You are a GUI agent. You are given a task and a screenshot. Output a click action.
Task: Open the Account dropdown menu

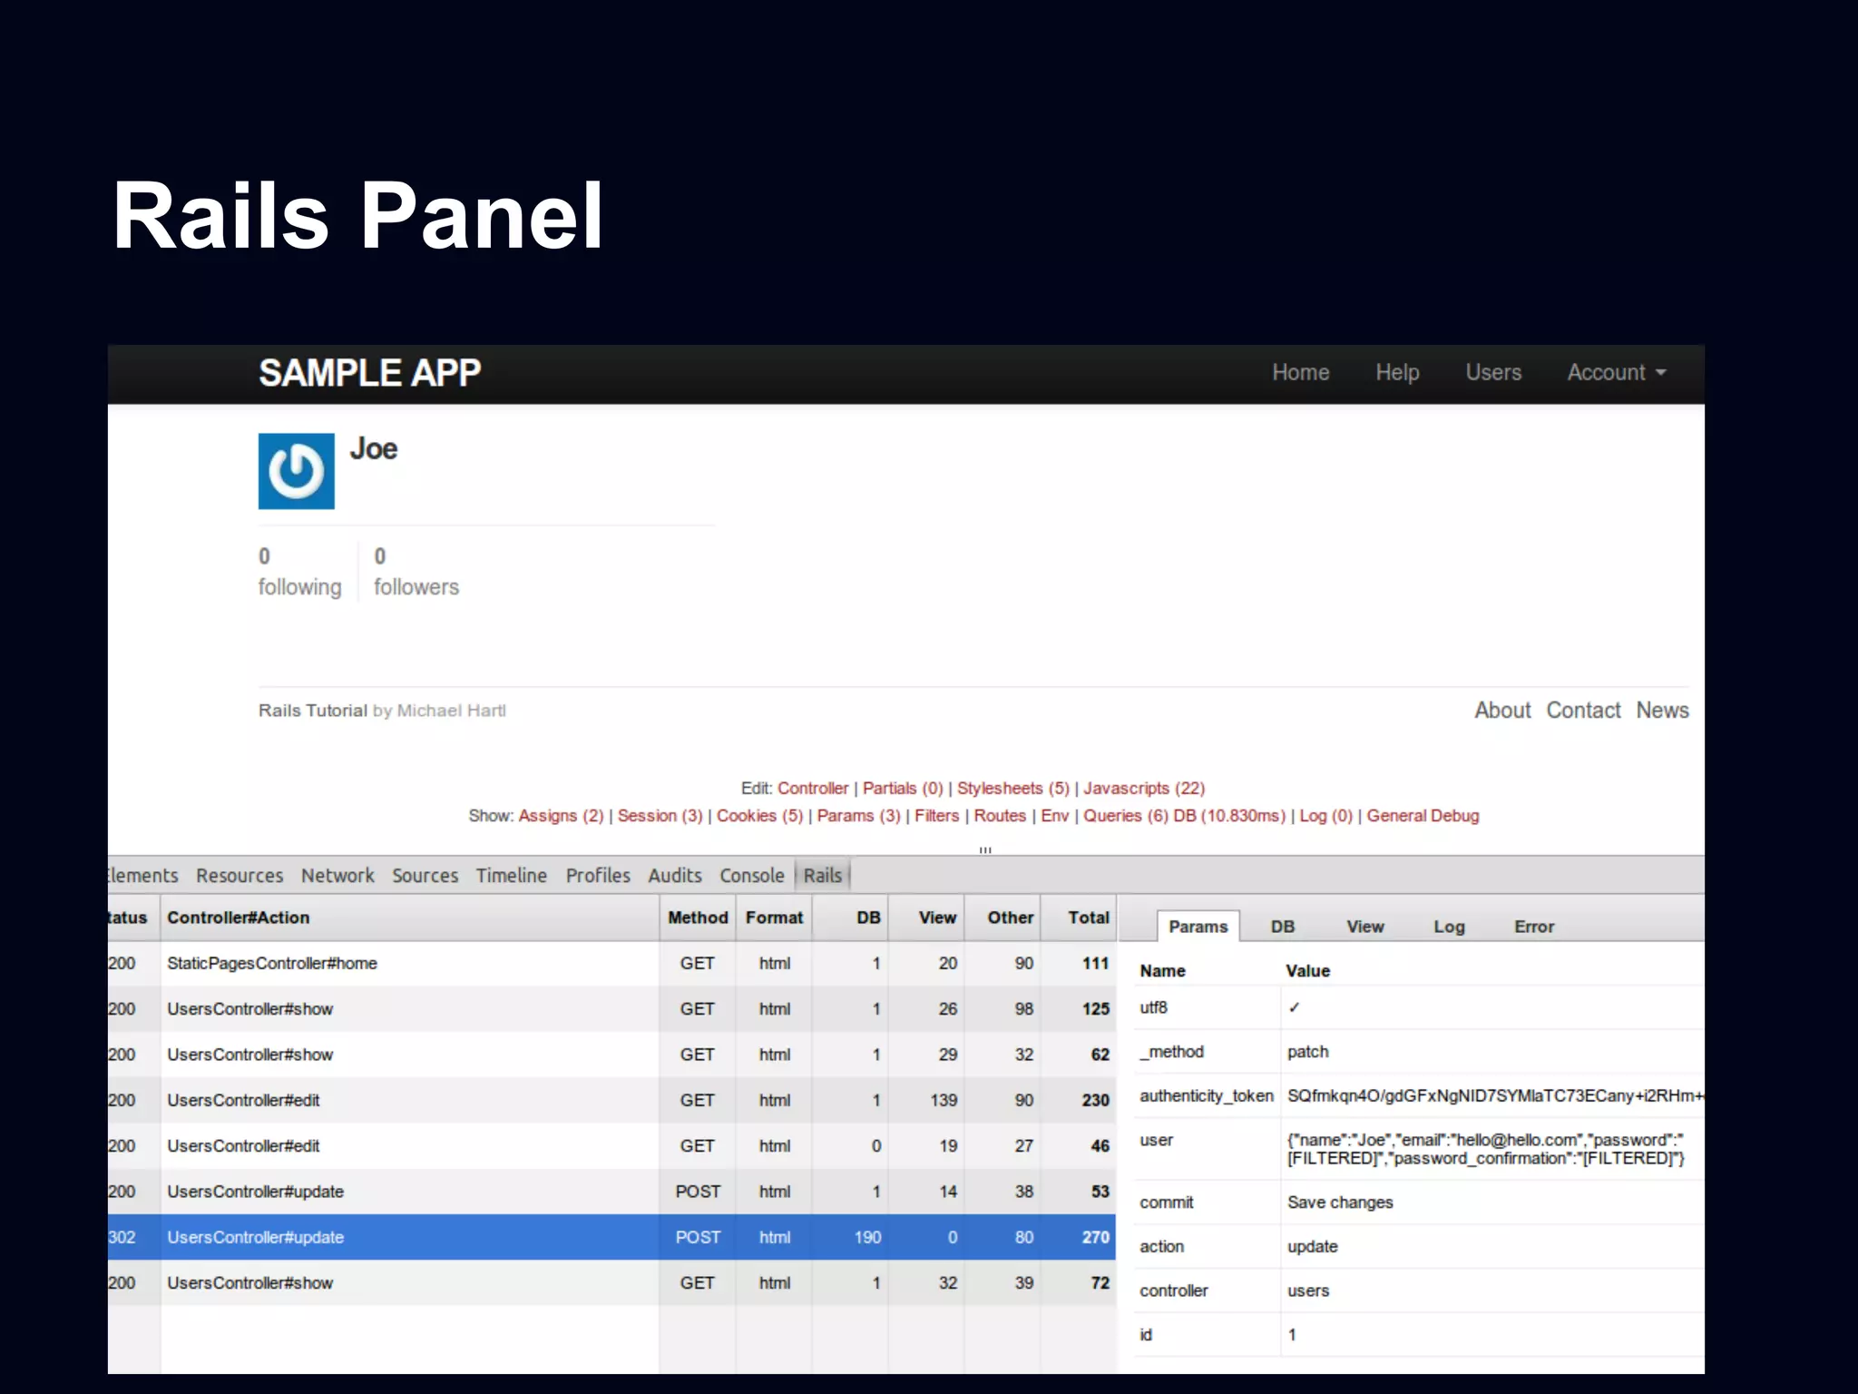point(1617,372)
